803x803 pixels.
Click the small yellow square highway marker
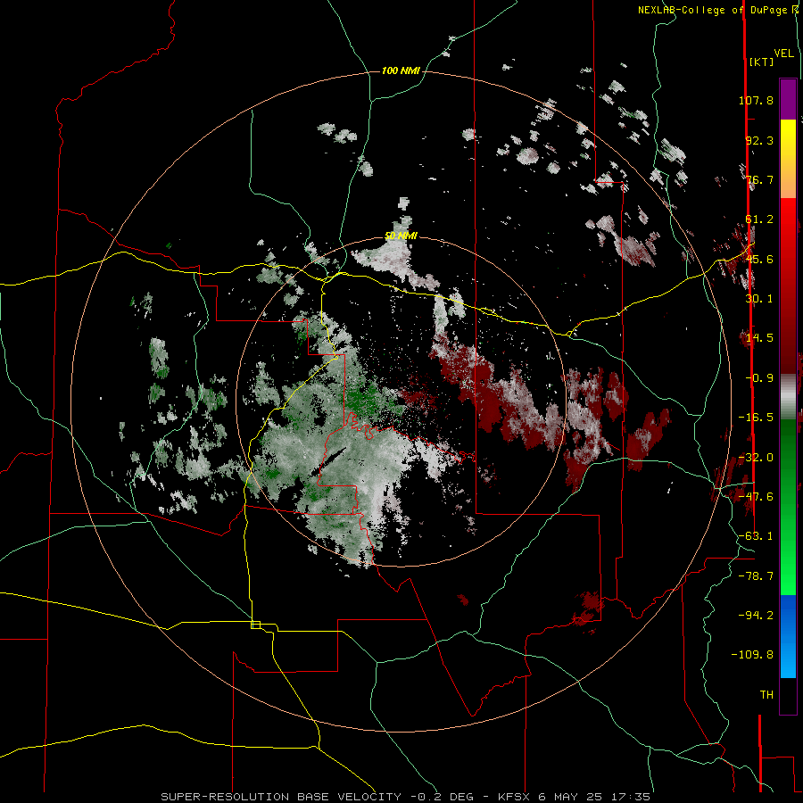click(255, 625)
